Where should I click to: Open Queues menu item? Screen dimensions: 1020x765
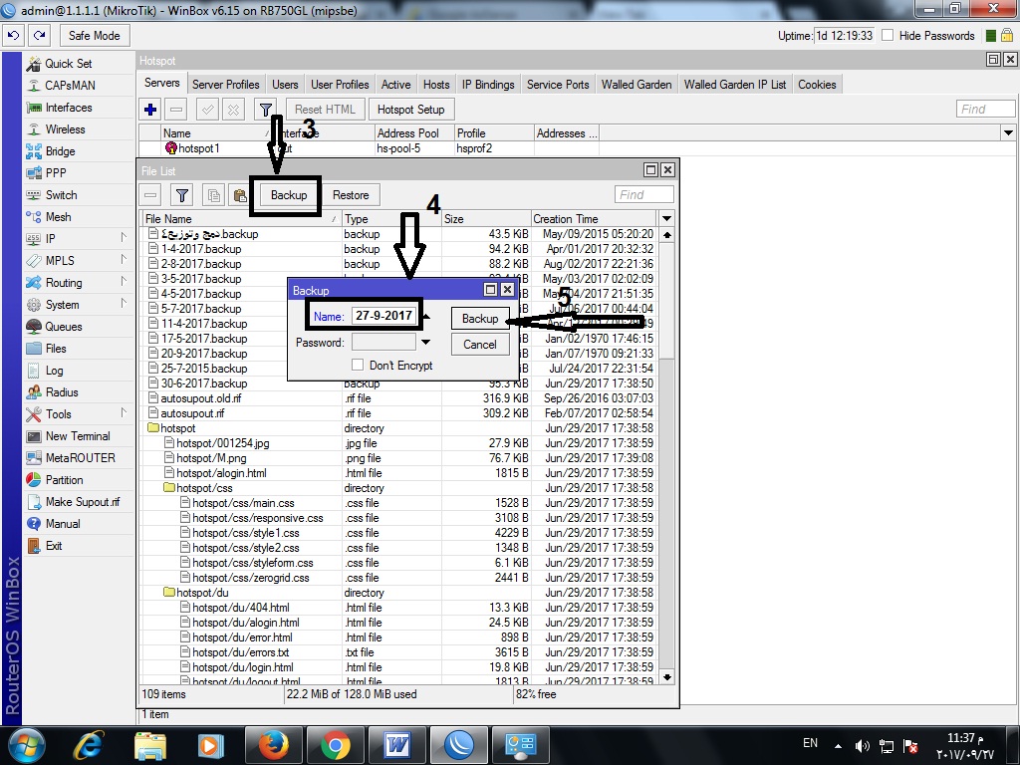(x=63, y=327)
